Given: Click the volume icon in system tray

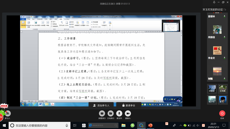Looking at the screenshot, I should [x=198, y=126].
